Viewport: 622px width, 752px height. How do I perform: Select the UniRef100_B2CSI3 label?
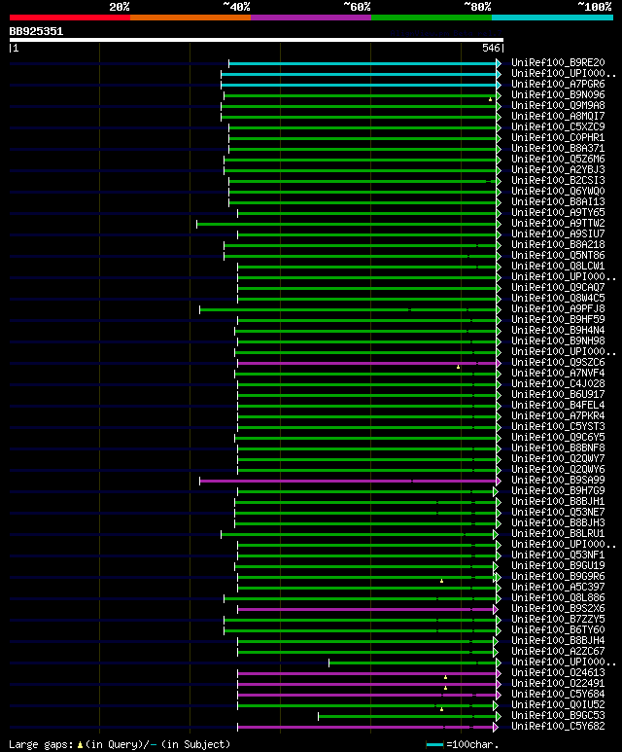tap(558, 180)
